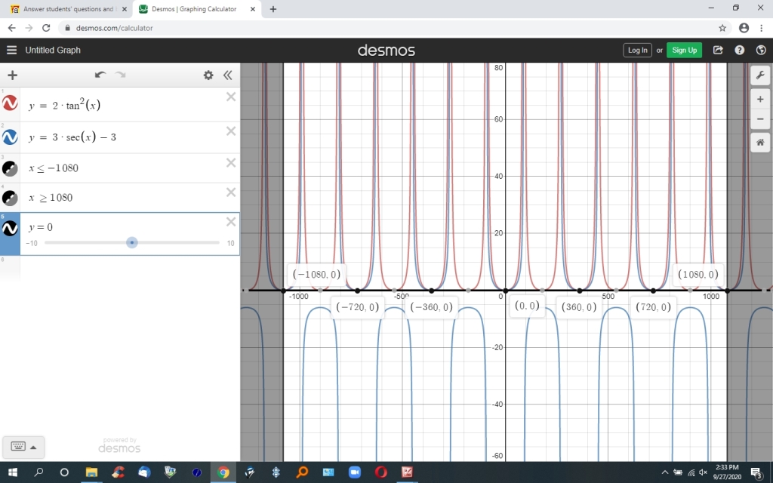Click the desmos.com/calculator address bar
The height and width of the screenshot is (483, 773).
[390, 28]
